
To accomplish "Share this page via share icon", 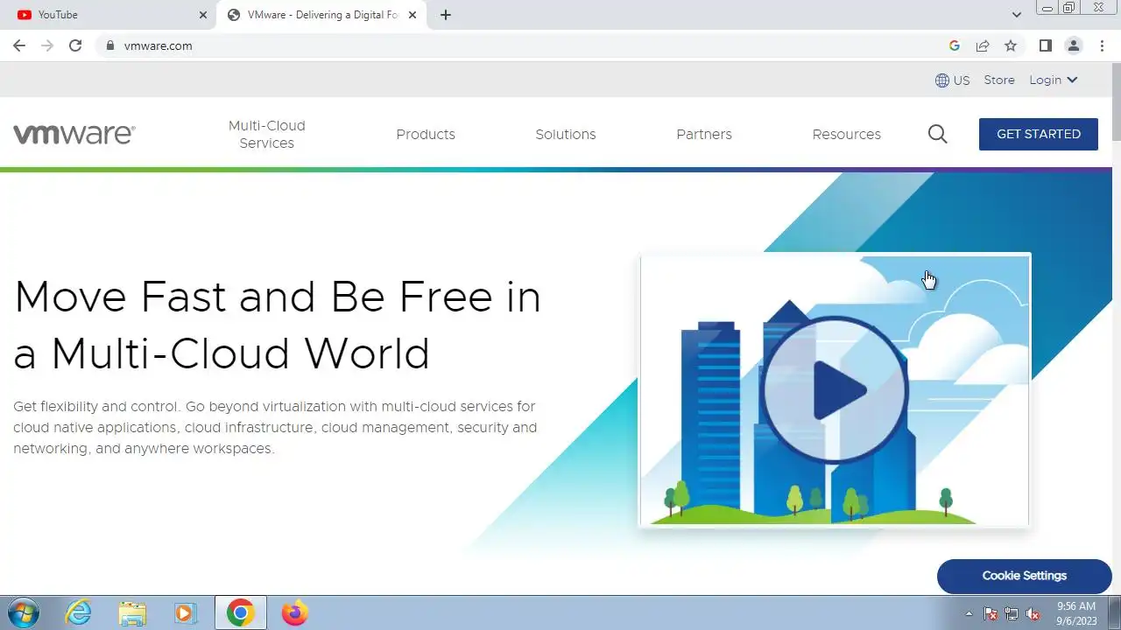I will pos(983,45).
